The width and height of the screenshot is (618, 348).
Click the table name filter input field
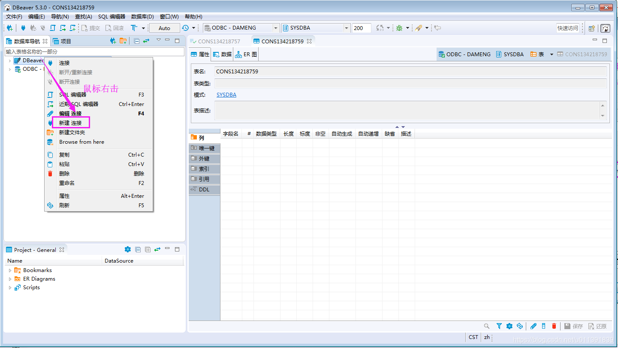click(94, 51)
